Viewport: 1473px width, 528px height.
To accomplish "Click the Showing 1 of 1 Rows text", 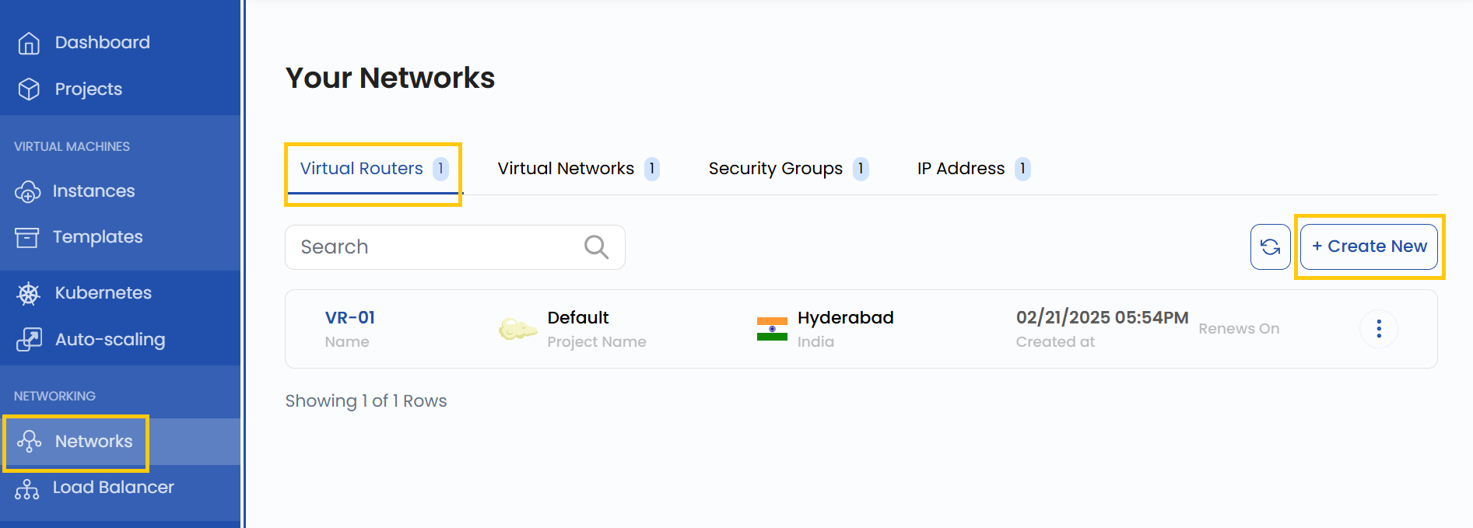I will pos(366,401).
